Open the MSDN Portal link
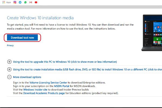 coord(62,86)
